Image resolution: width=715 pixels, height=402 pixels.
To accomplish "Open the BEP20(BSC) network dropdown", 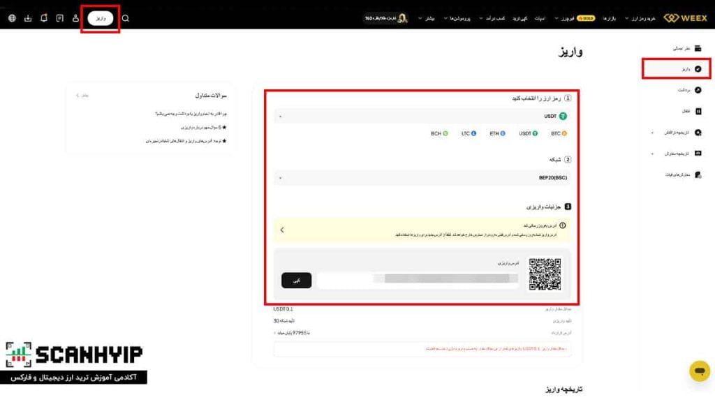I will [x=422, y=178].
